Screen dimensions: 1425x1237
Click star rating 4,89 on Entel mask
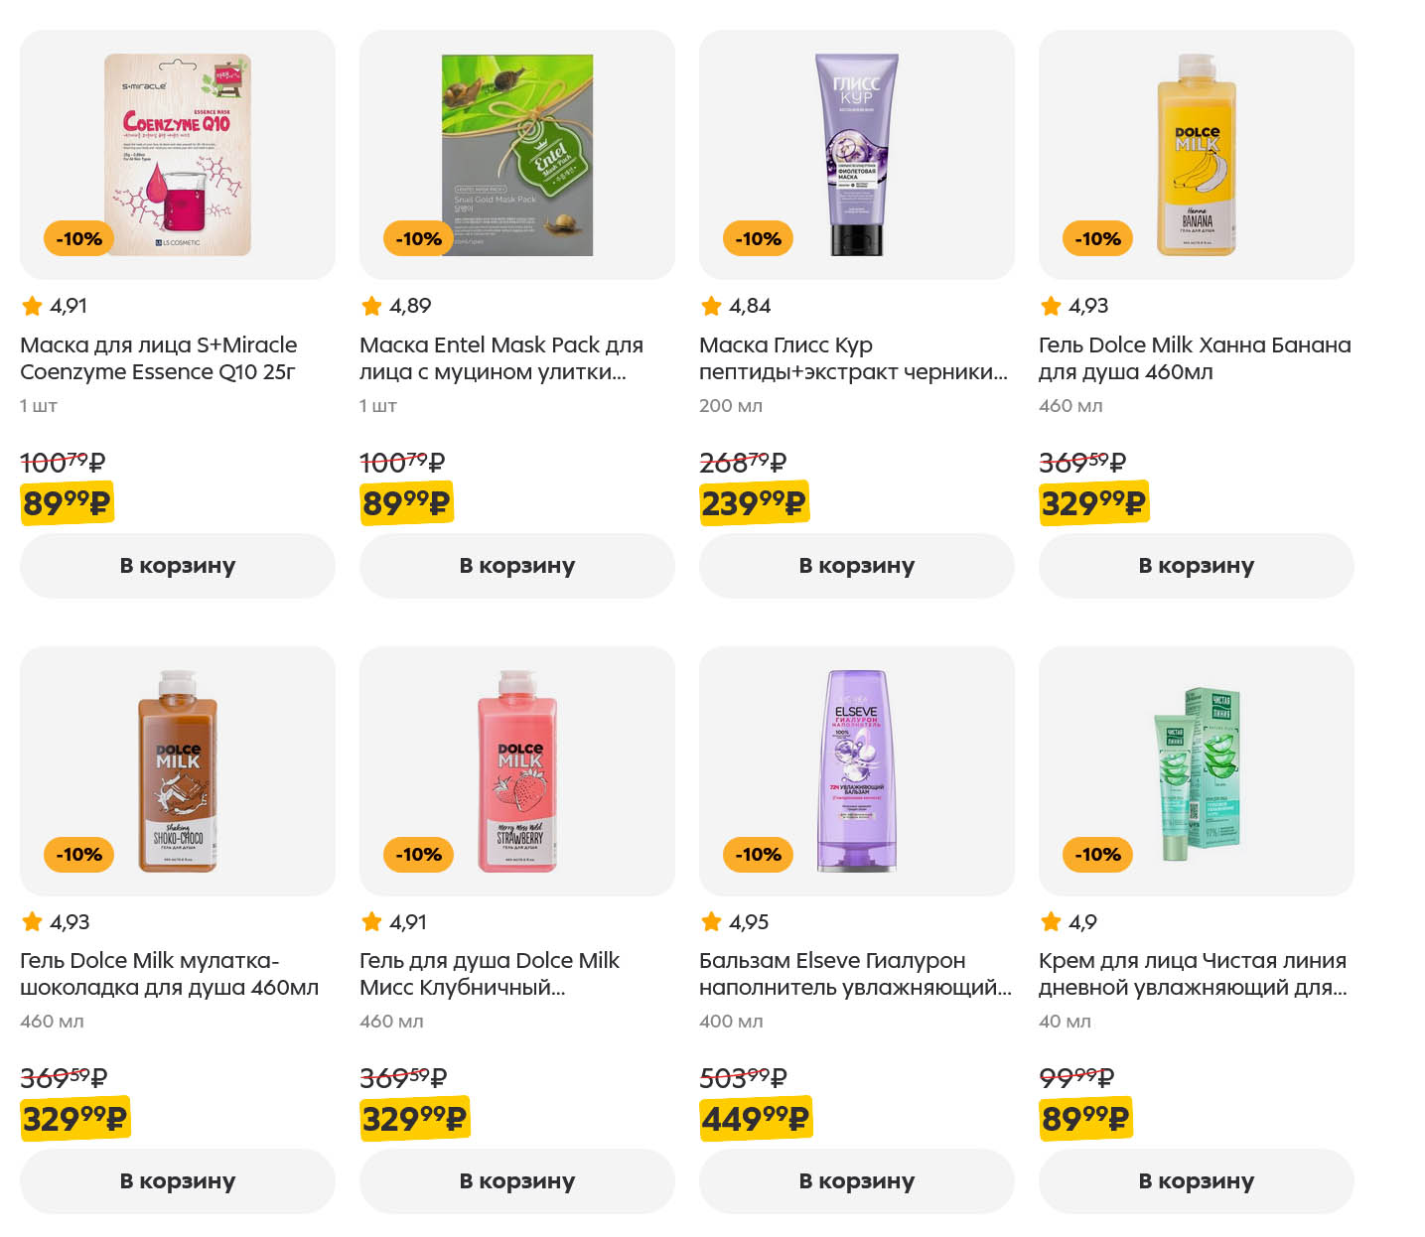396,306
